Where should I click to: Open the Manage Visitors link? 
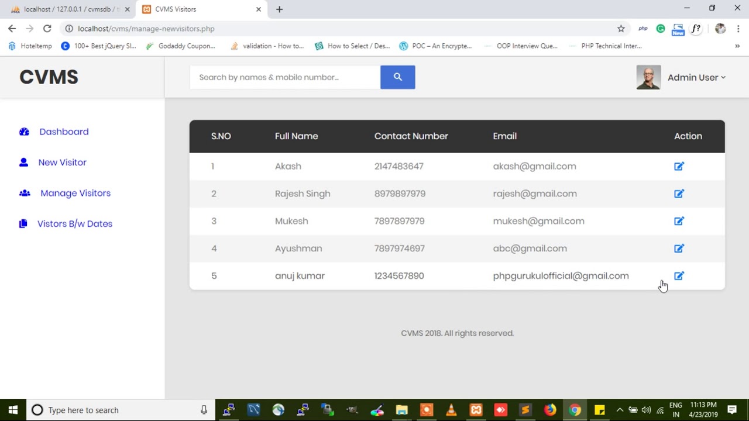75,193
